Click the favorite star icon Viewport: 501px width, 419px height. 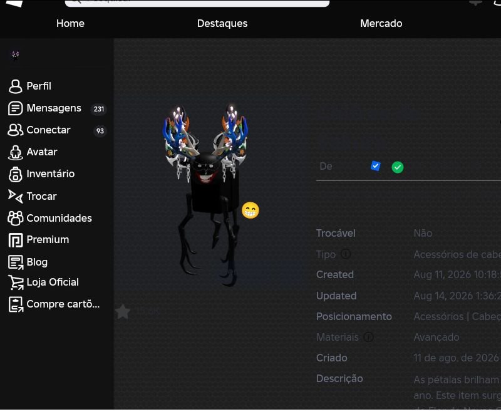[123, 311]
